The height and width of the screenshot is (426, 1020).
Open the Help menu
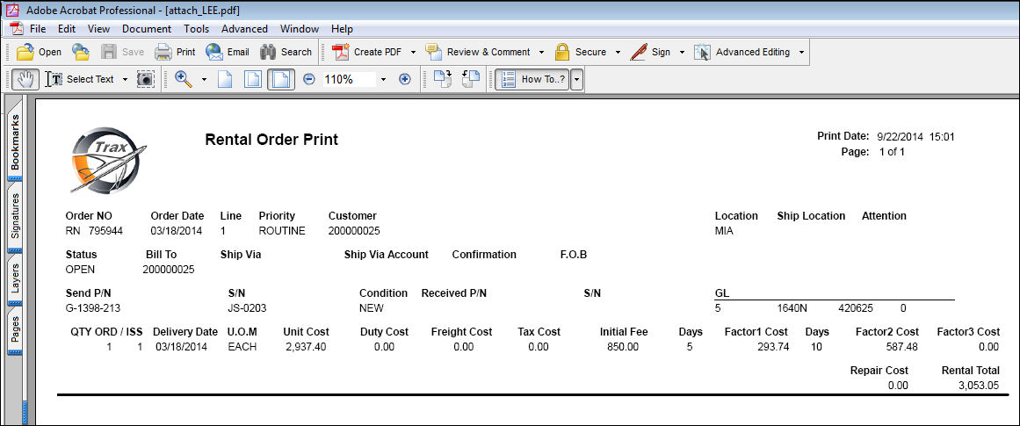(x=342, y=29)
